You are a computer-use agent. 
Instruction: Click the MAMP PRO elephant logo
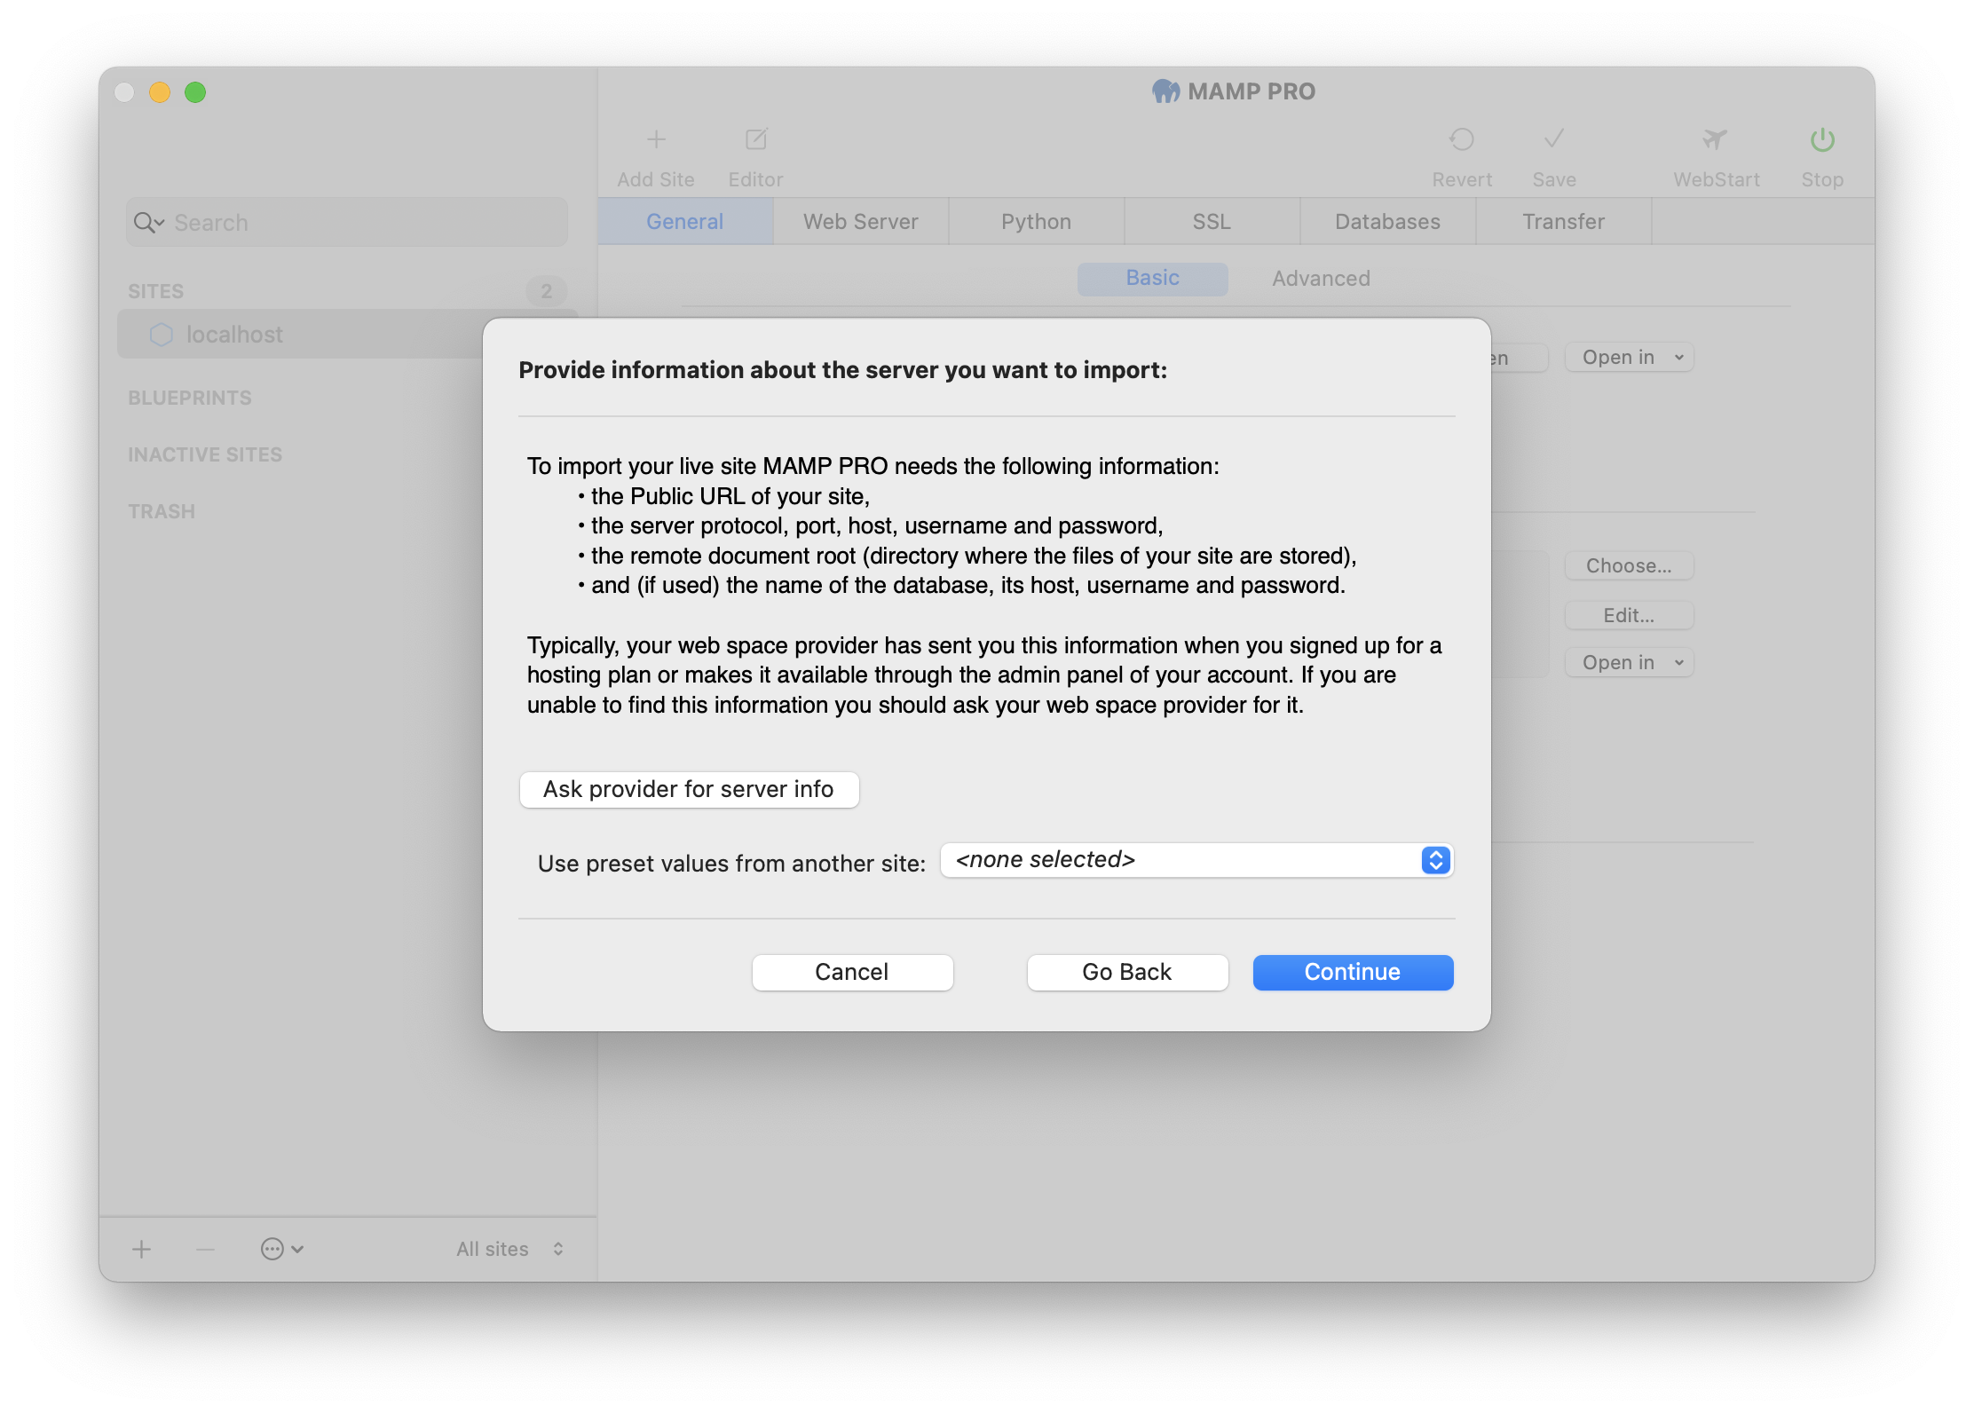click(1165, 91)
